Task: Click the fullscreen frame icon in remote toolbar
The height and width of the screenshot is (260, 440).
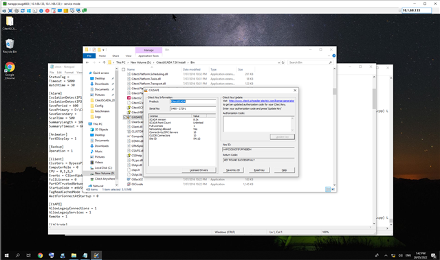Action: pos(10,11)
